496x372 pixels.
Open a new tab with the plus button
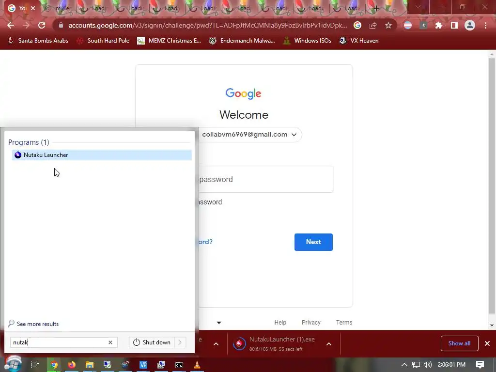point(376,8)
